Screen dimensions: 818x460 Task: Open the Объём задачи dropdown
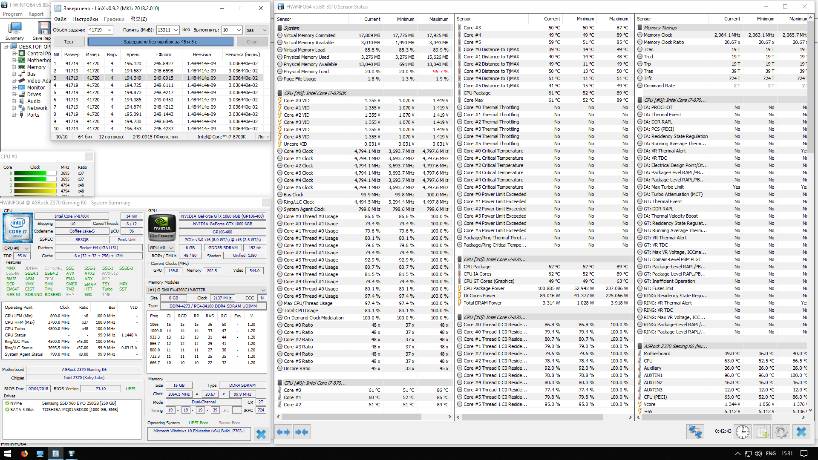pyautogui.click(x=109, y=30)
